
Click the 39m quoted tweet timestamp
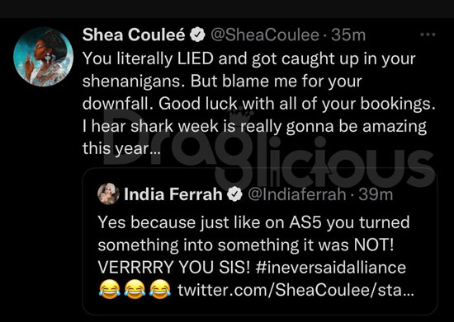click(376, 194)
